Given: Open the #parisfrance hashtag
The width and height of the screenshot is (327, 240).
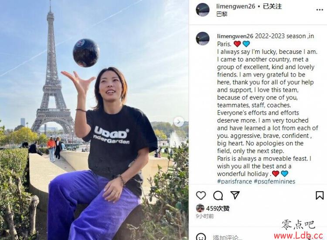Looking at the screenshot, I should 235,181.
